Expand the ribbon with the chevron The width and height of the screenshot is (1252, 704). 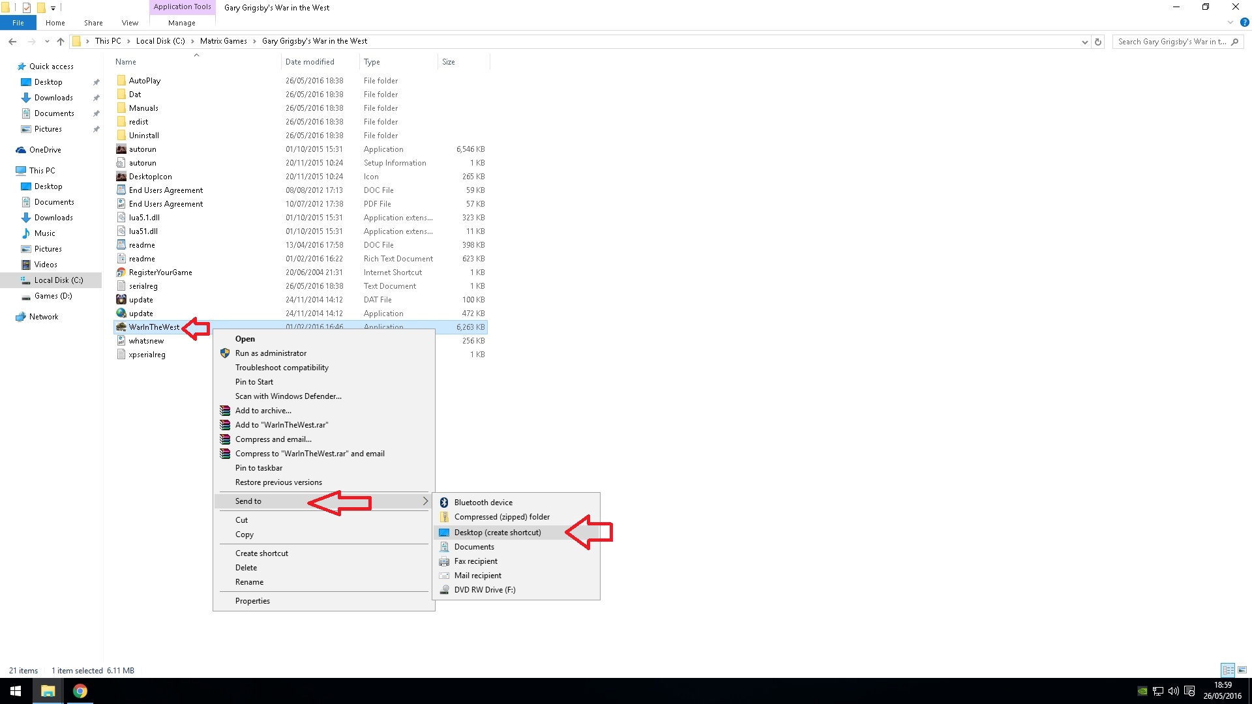[1230, 22]
